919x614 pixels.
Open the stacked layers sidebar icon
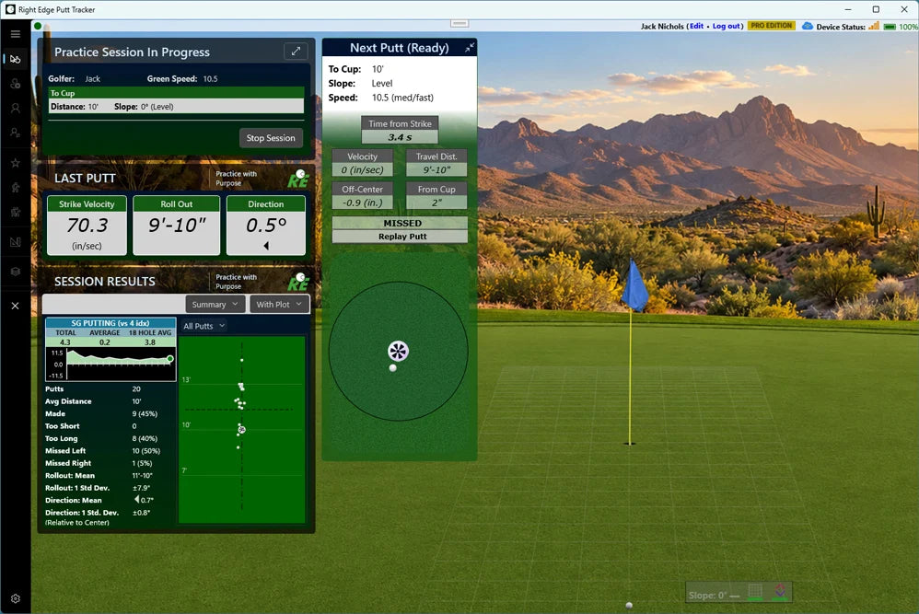pos(16,272)
